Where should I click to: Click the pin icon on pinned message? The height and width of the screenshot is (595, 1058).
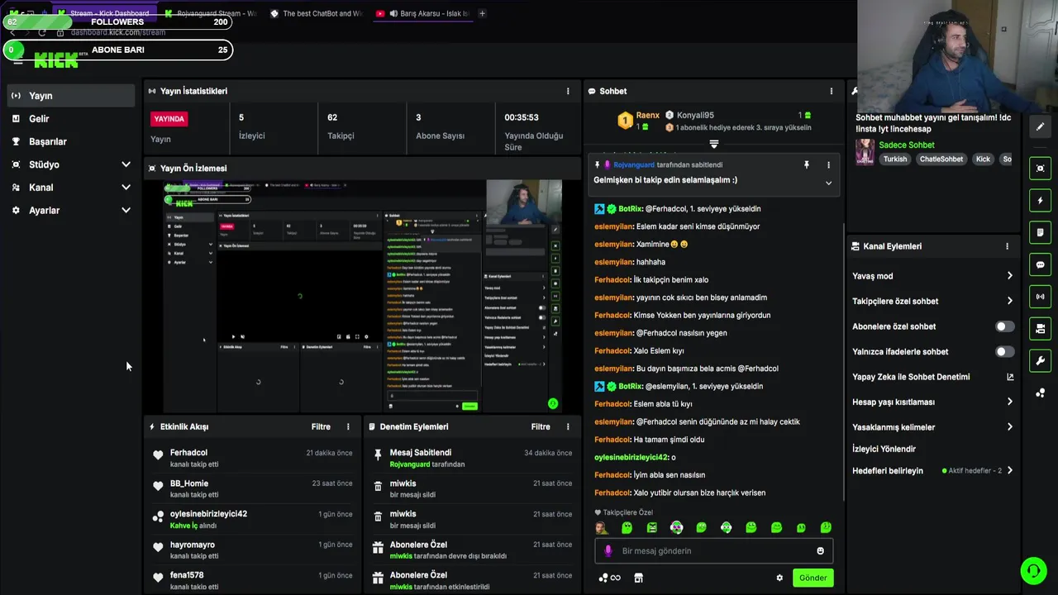(x=807, y=164)
